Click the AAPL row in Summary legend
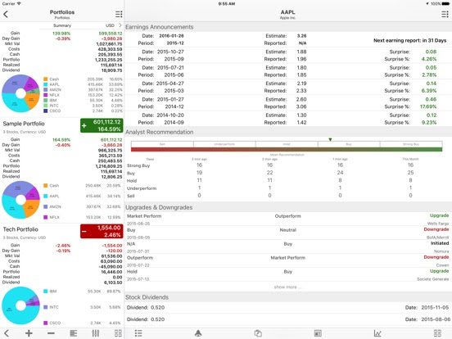Screen dimensions: 452x339 tap(83, 84)
